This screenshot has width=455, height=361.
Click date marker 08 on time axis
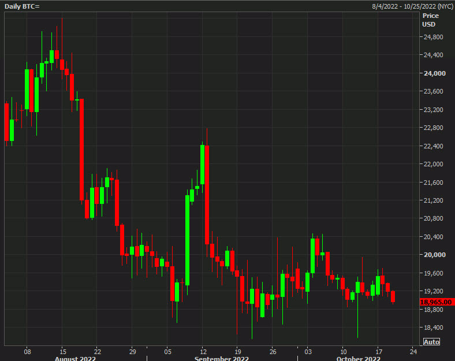tap(27, 351)
